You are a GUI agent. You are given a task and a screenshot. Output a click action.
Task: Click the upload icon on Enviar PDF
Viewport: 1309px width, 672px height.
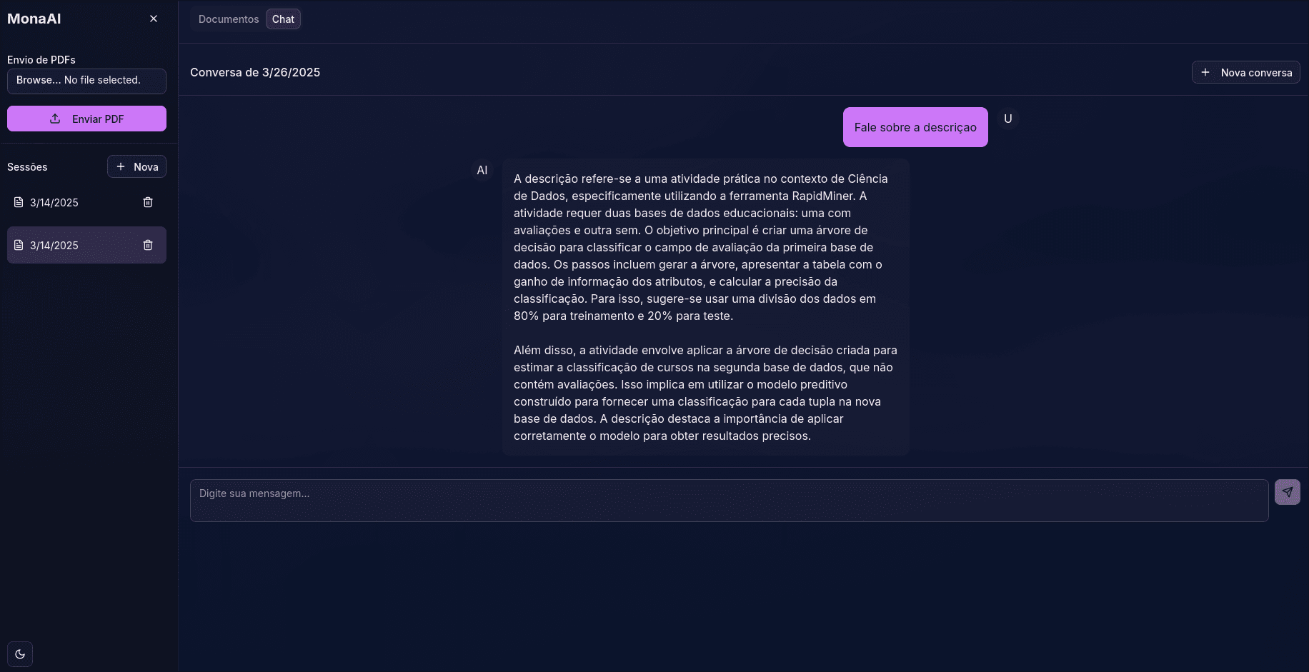(x=55, y=119)
